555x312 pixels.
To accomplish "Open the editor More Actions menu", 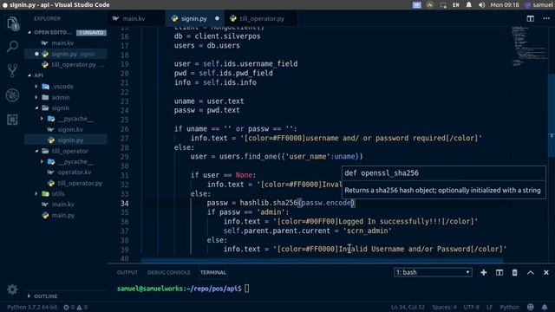I will tap(546, 18).
